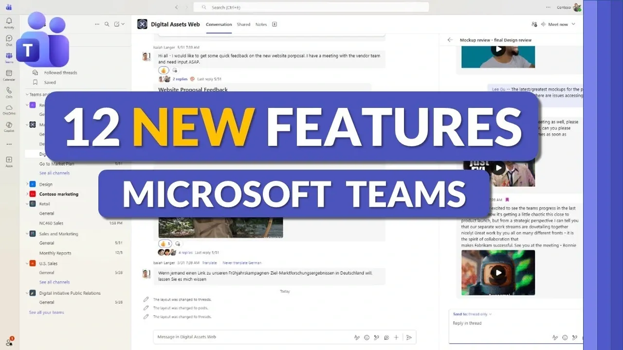The width and height of the screenshot is (623, 350).
Task: Open the Notes tab
Action: (x=261, y=24)
